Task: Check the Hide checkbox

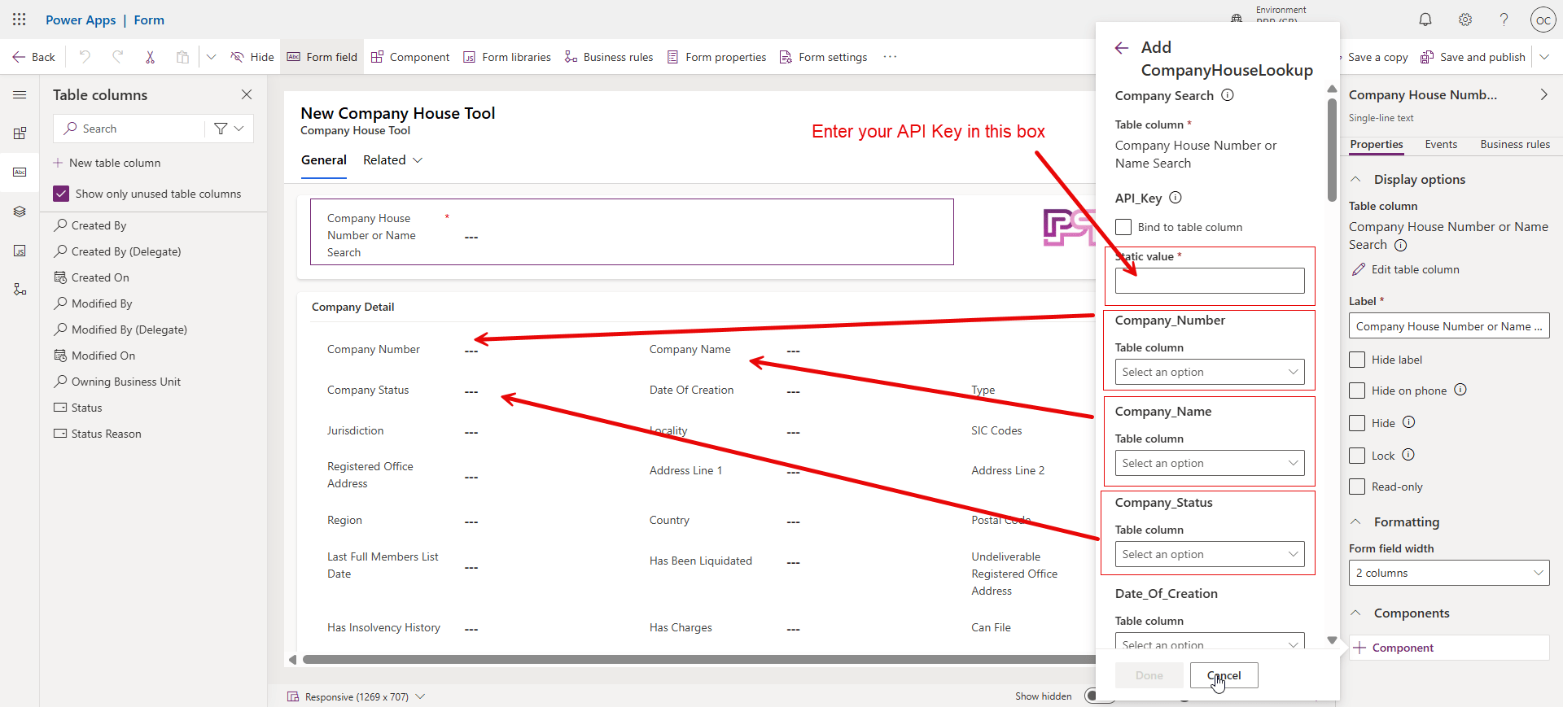Action: tap(1357, 423)
